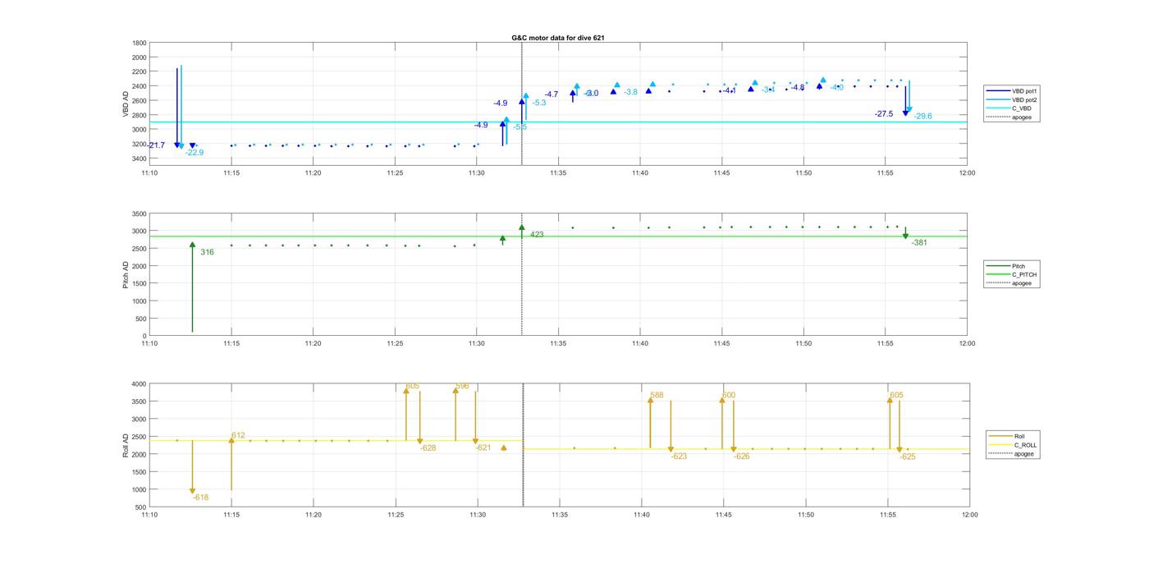
Task: Click the '-623' roll data label
Action: 679,457
